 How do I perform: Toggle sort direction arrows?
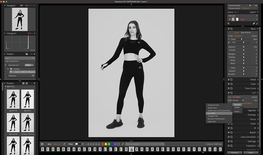click(x=64, y=144)
